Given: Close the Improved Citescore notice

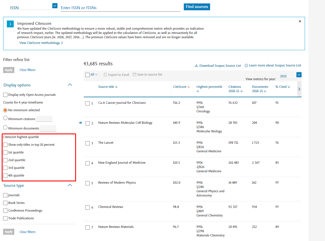Looking at the screenshot, I should (300, 21).
